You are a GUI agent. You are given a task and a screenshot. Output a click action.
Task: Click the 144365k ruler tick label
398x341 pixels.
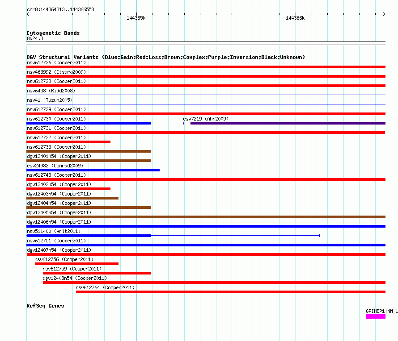coord(136,18)
